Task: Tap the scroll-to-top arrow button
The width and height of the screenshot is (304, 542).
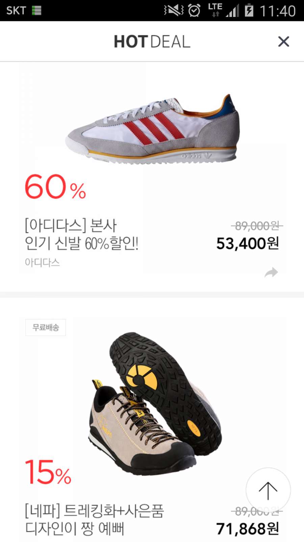Action: 268,490
